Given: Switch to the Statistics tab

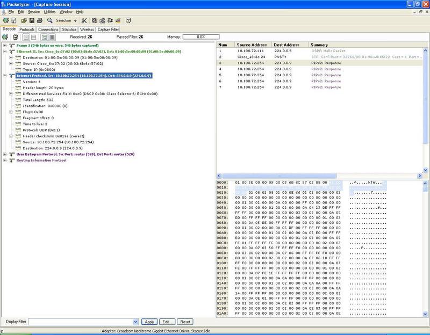Looking at the screenshot, I should pos(69,30).
